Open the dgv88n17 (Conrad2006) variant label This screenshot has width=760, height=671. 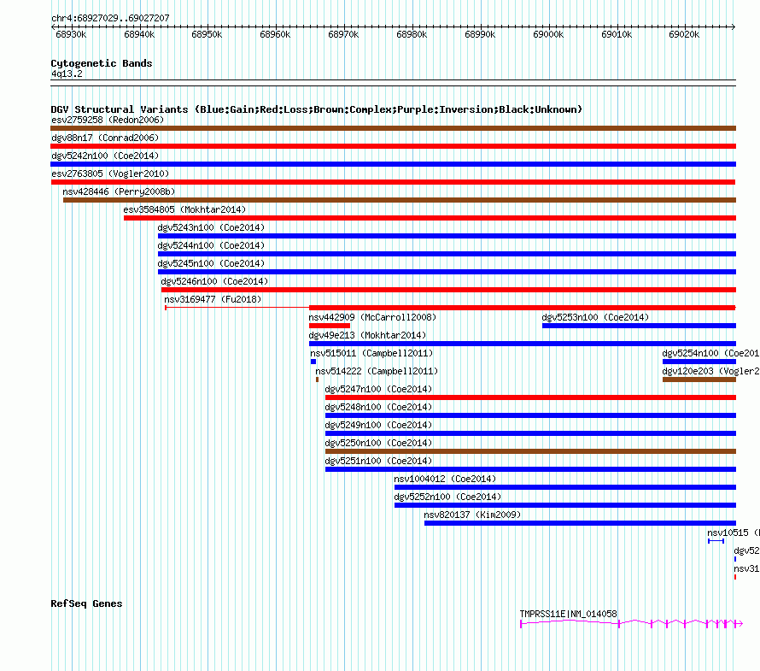[105, 138]
